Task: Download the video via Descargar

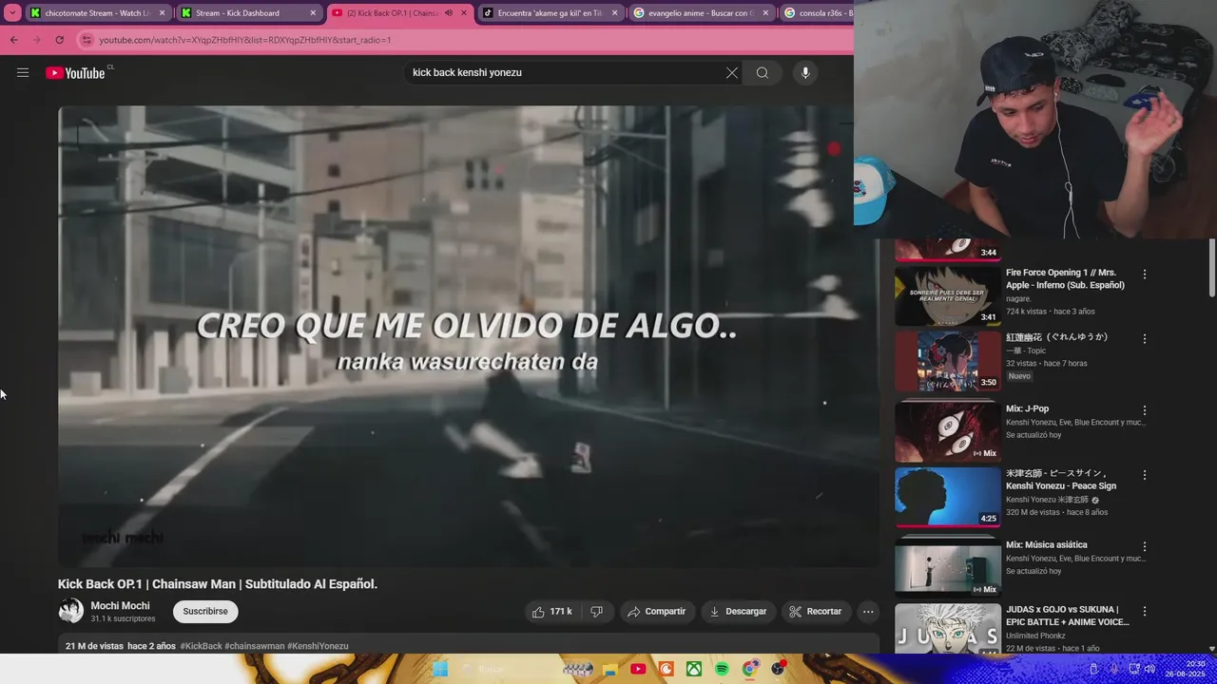Action: [738, 612]
